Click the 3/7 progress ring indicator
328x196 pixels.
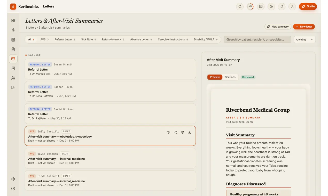(250, 6)
